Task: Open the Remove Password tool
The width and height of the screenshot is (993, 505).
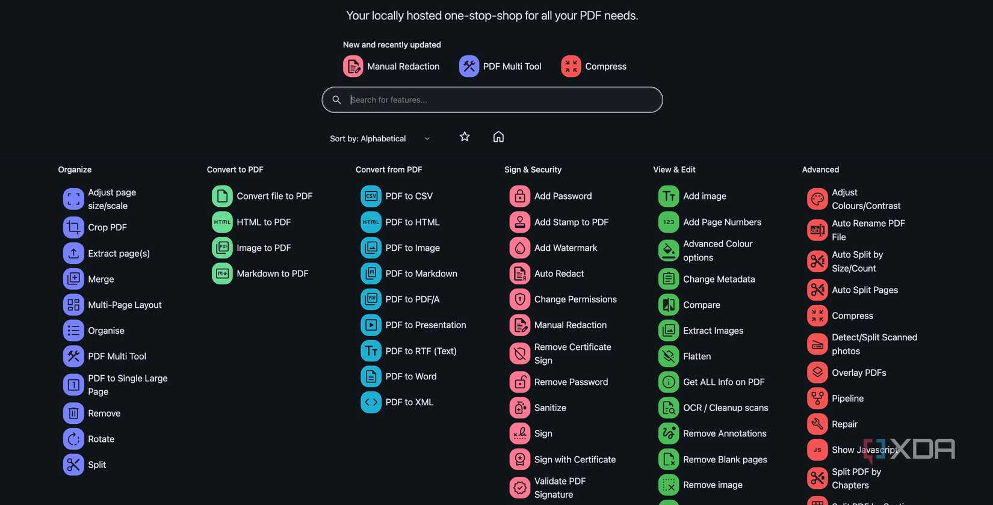Action: tap(571, 382)
